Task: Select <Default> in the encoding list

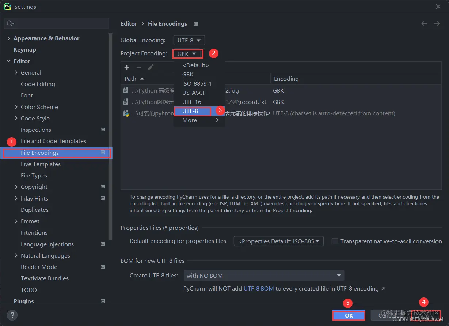Action: point(199,65)
